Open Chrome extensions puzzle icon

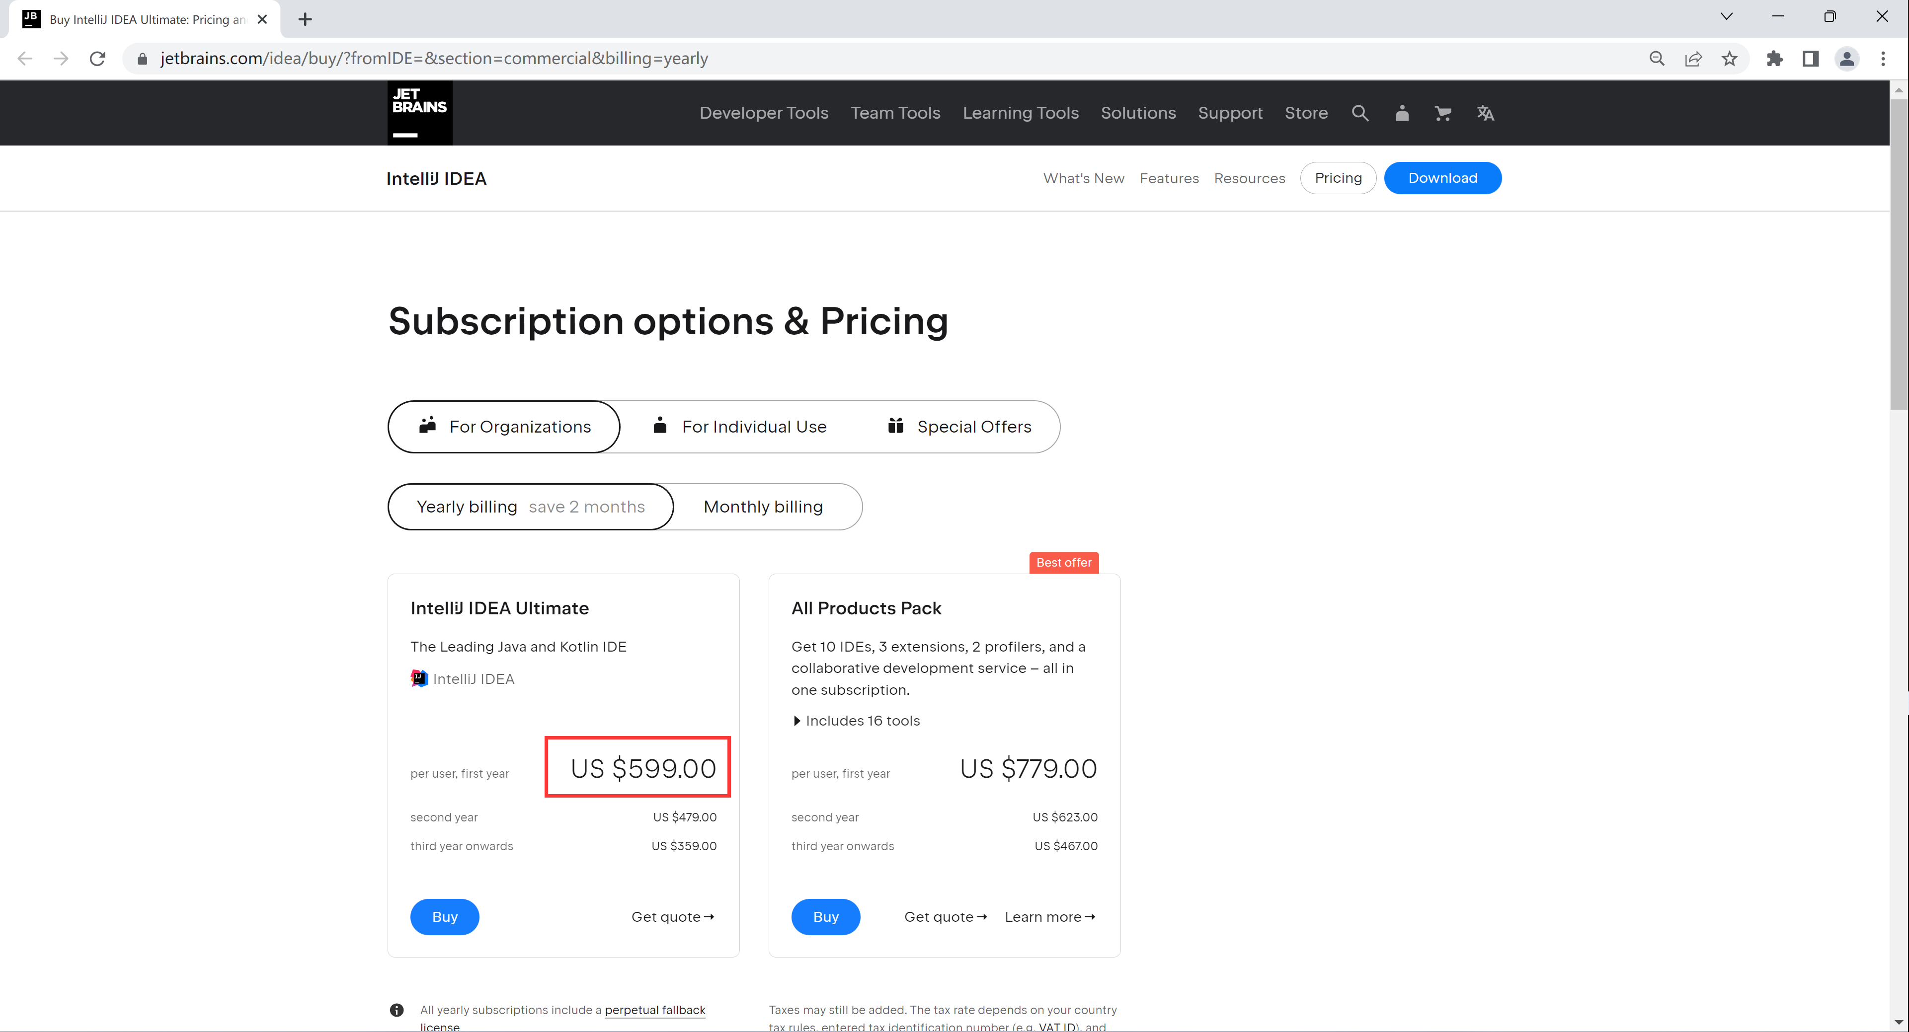pyautogui.click(x=1774, y=59)
